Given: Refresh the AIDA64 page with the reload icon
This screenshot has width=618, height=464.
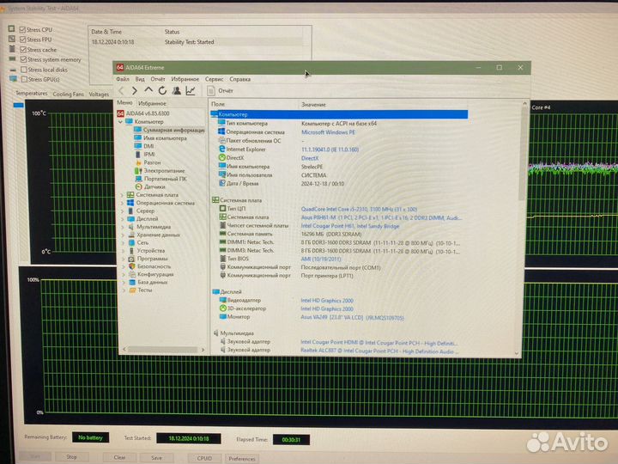Looking at the screenshot, I should (x=162, y=91).
